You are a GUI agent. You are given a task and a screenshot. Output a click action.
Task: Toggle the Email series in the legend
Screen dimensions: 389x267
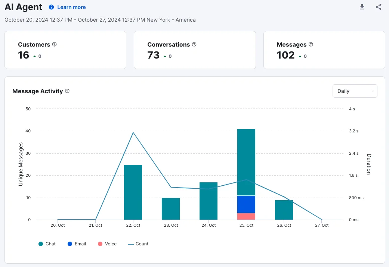(x=77, y=244)
